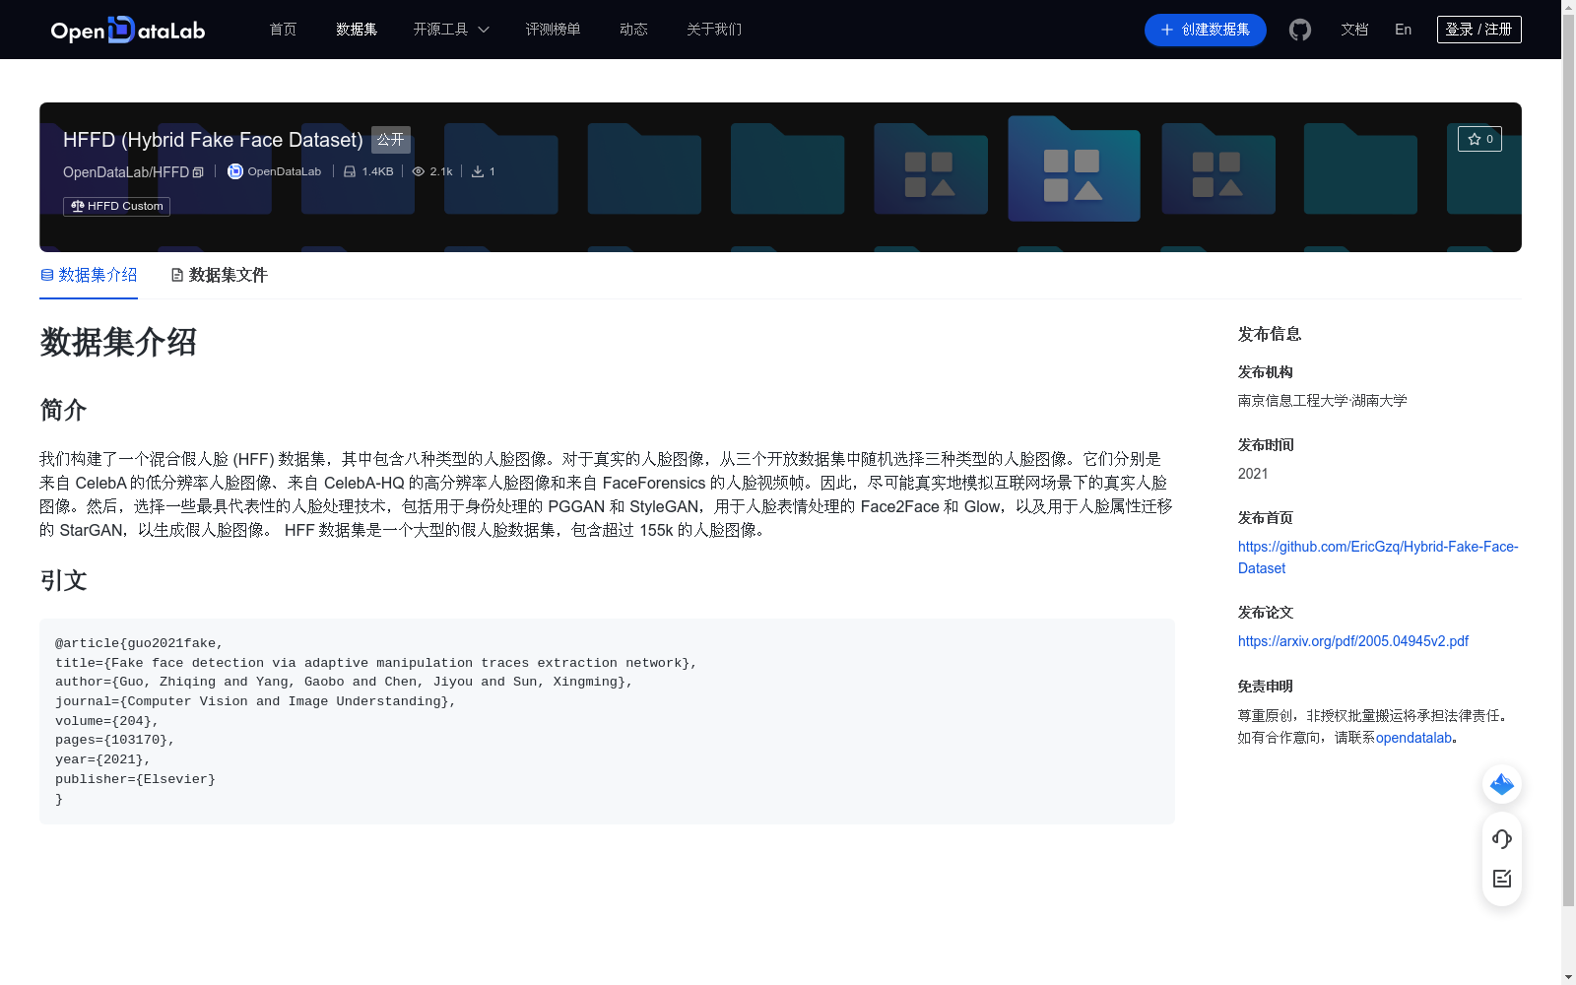Click the 公开 badge
This screenshot has width=1576, height=985.
(x=391, y=140)
